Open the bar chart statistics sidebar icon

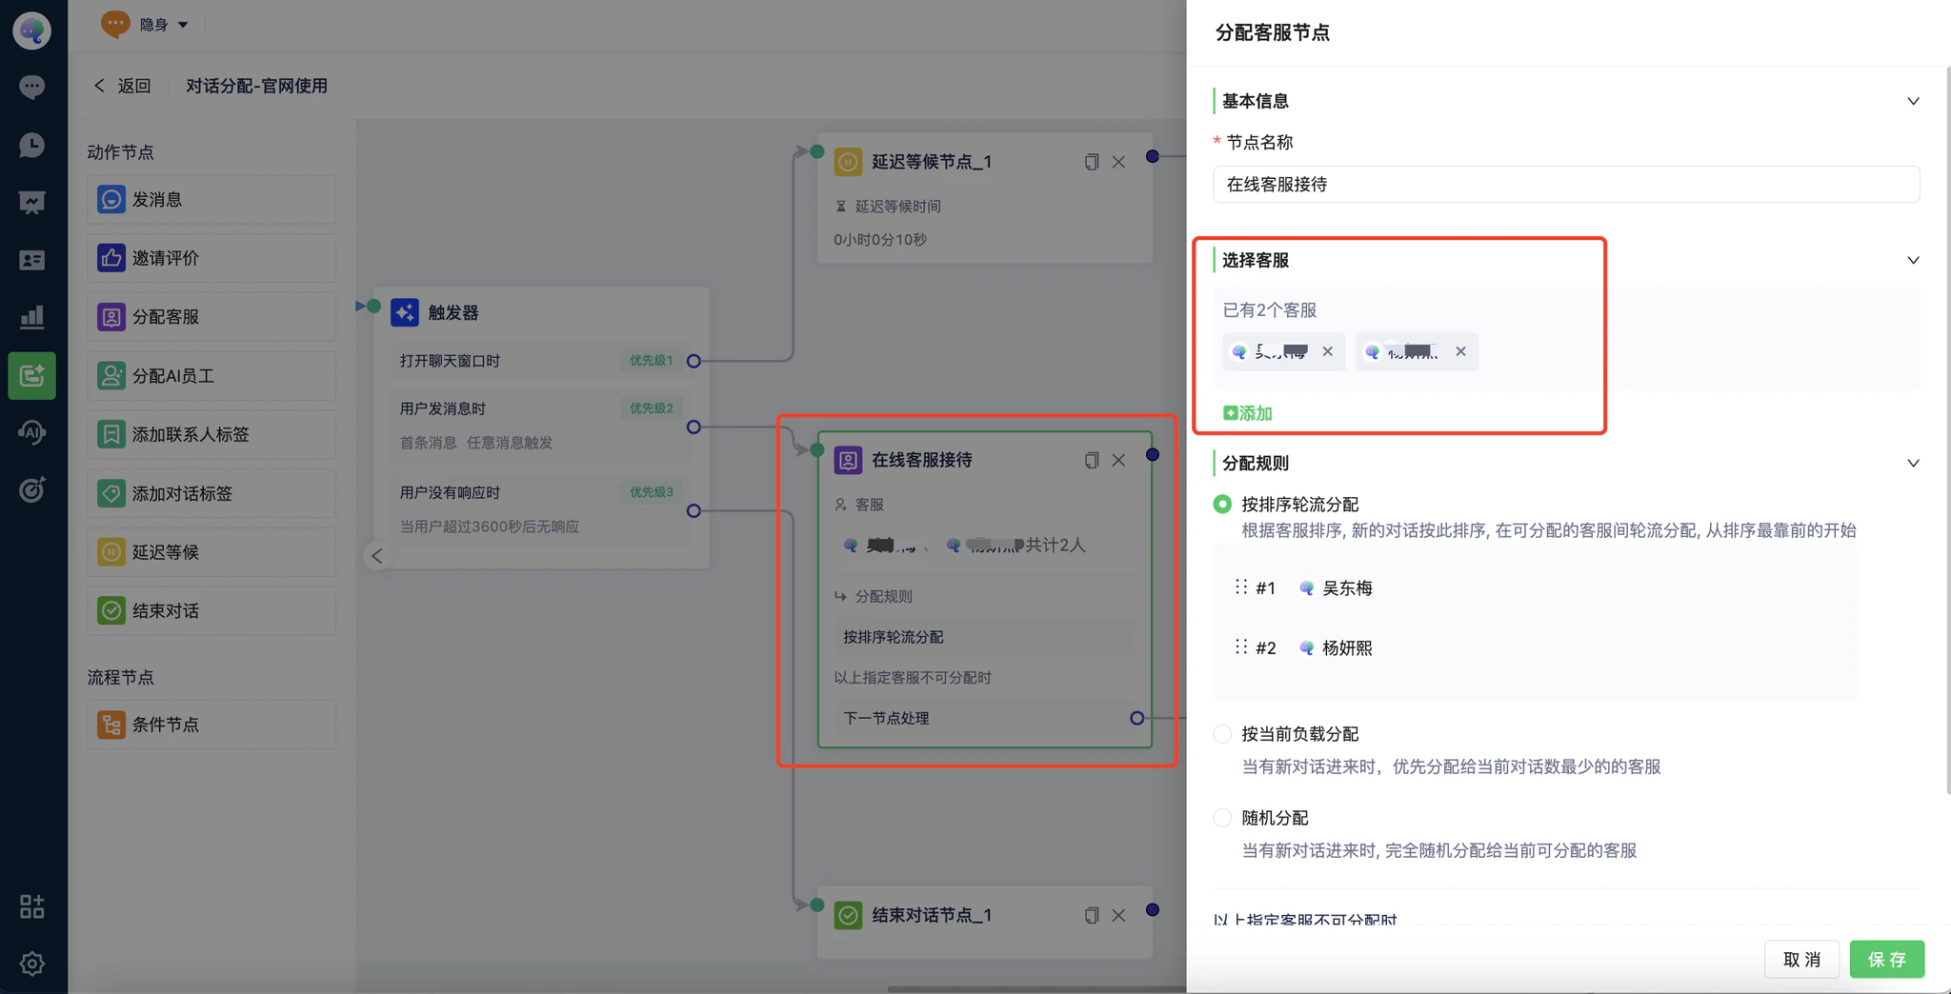tap(31, 317)
